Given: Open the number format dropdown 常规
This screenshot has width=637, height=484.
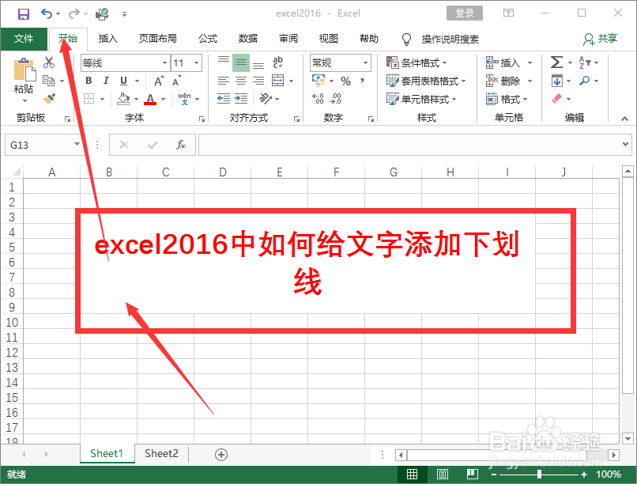Looking at the screenshot, I should tap(366, 63).
